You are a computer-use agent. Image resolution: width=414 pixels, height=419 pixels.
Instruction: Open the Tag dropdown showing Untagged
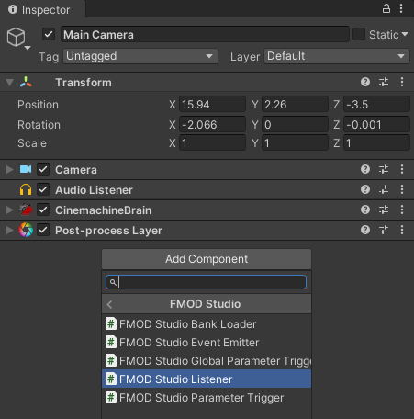click(x=140, y=56)
